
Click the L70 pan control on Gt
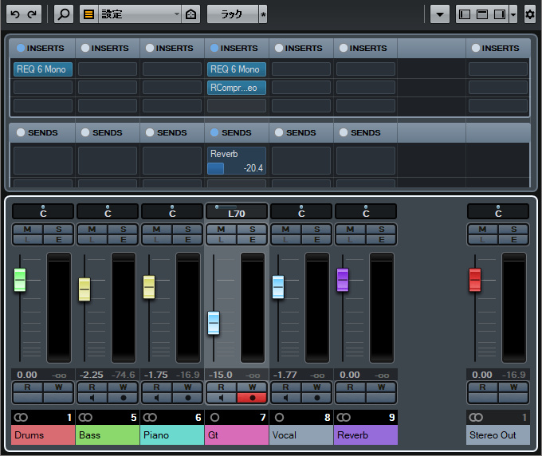237,211
